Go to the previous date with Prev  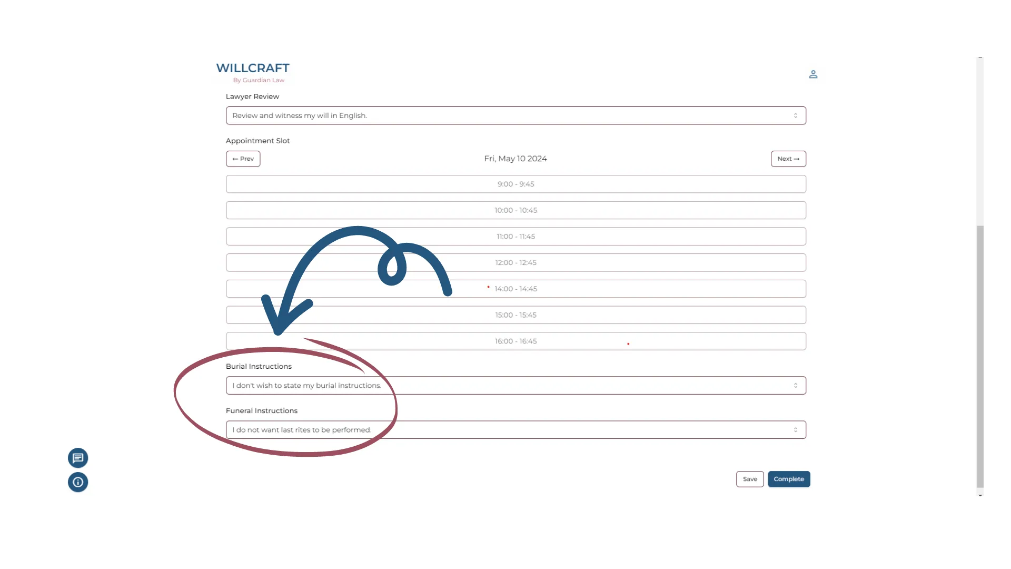tap(243, 159)
